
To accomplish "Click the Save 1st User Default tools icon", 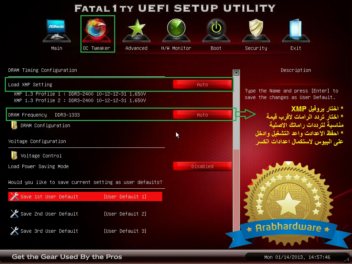I will 14,196.
